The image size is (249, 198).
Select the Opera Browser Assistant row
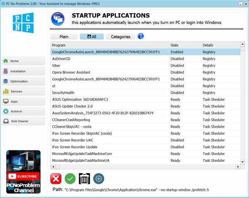pyautogui.click(x=146, y=72)
